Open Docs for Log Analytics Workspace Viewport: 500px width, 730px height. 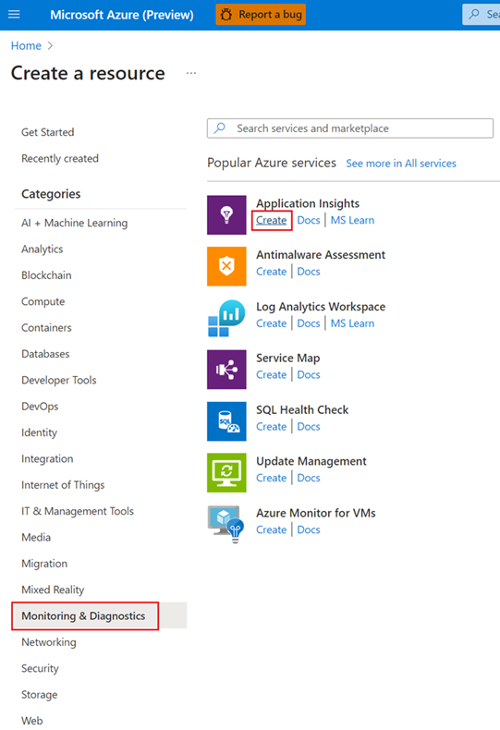coord(309,323)
